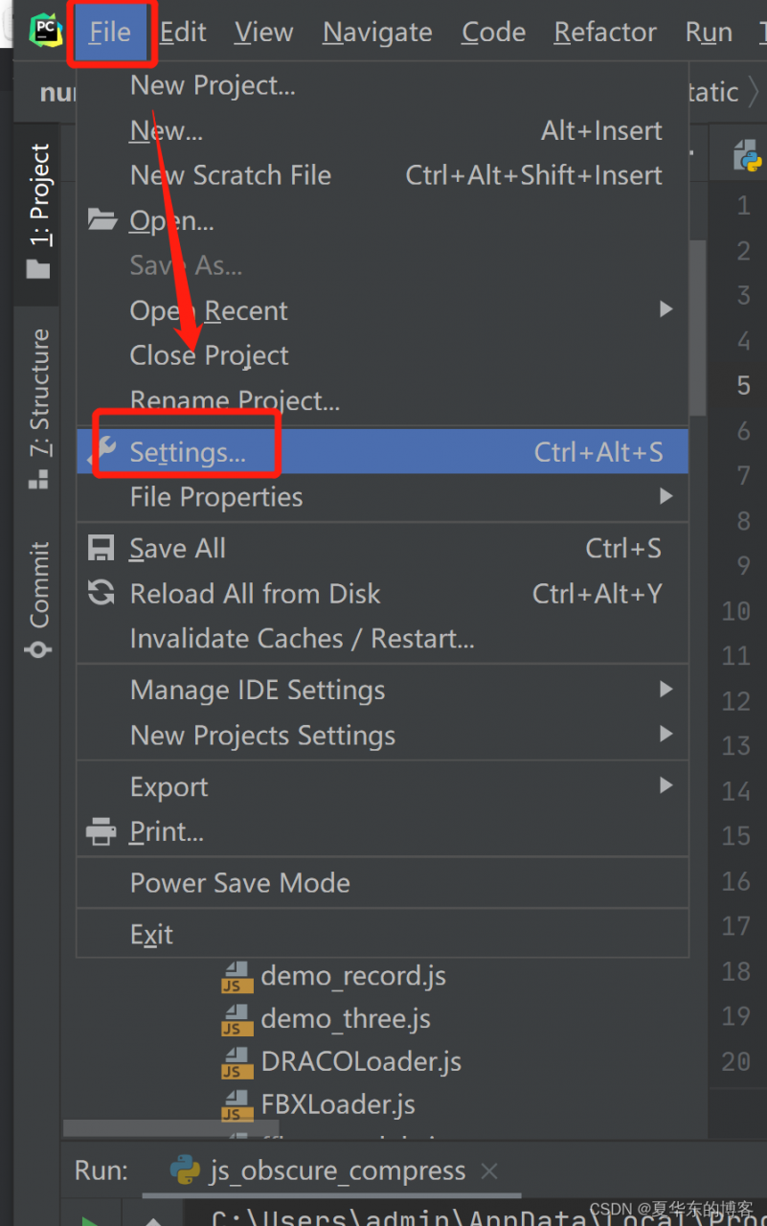Viewport: 767px width, 1226px height.
Task: Open the Refactor menu
Action: pos(605,32)
